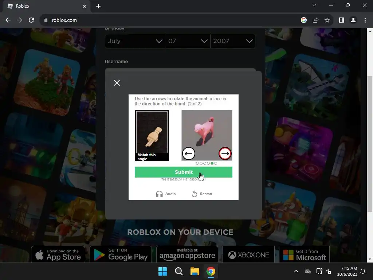The width and height of the screenshot is (373, 280).
Task: Open Windows taskbar search
Action: [x=178, y=271]
